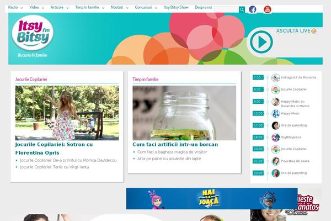
Task: Click the 8:30 Jocurile Copilariei show avatar
Action: [275, 90]
